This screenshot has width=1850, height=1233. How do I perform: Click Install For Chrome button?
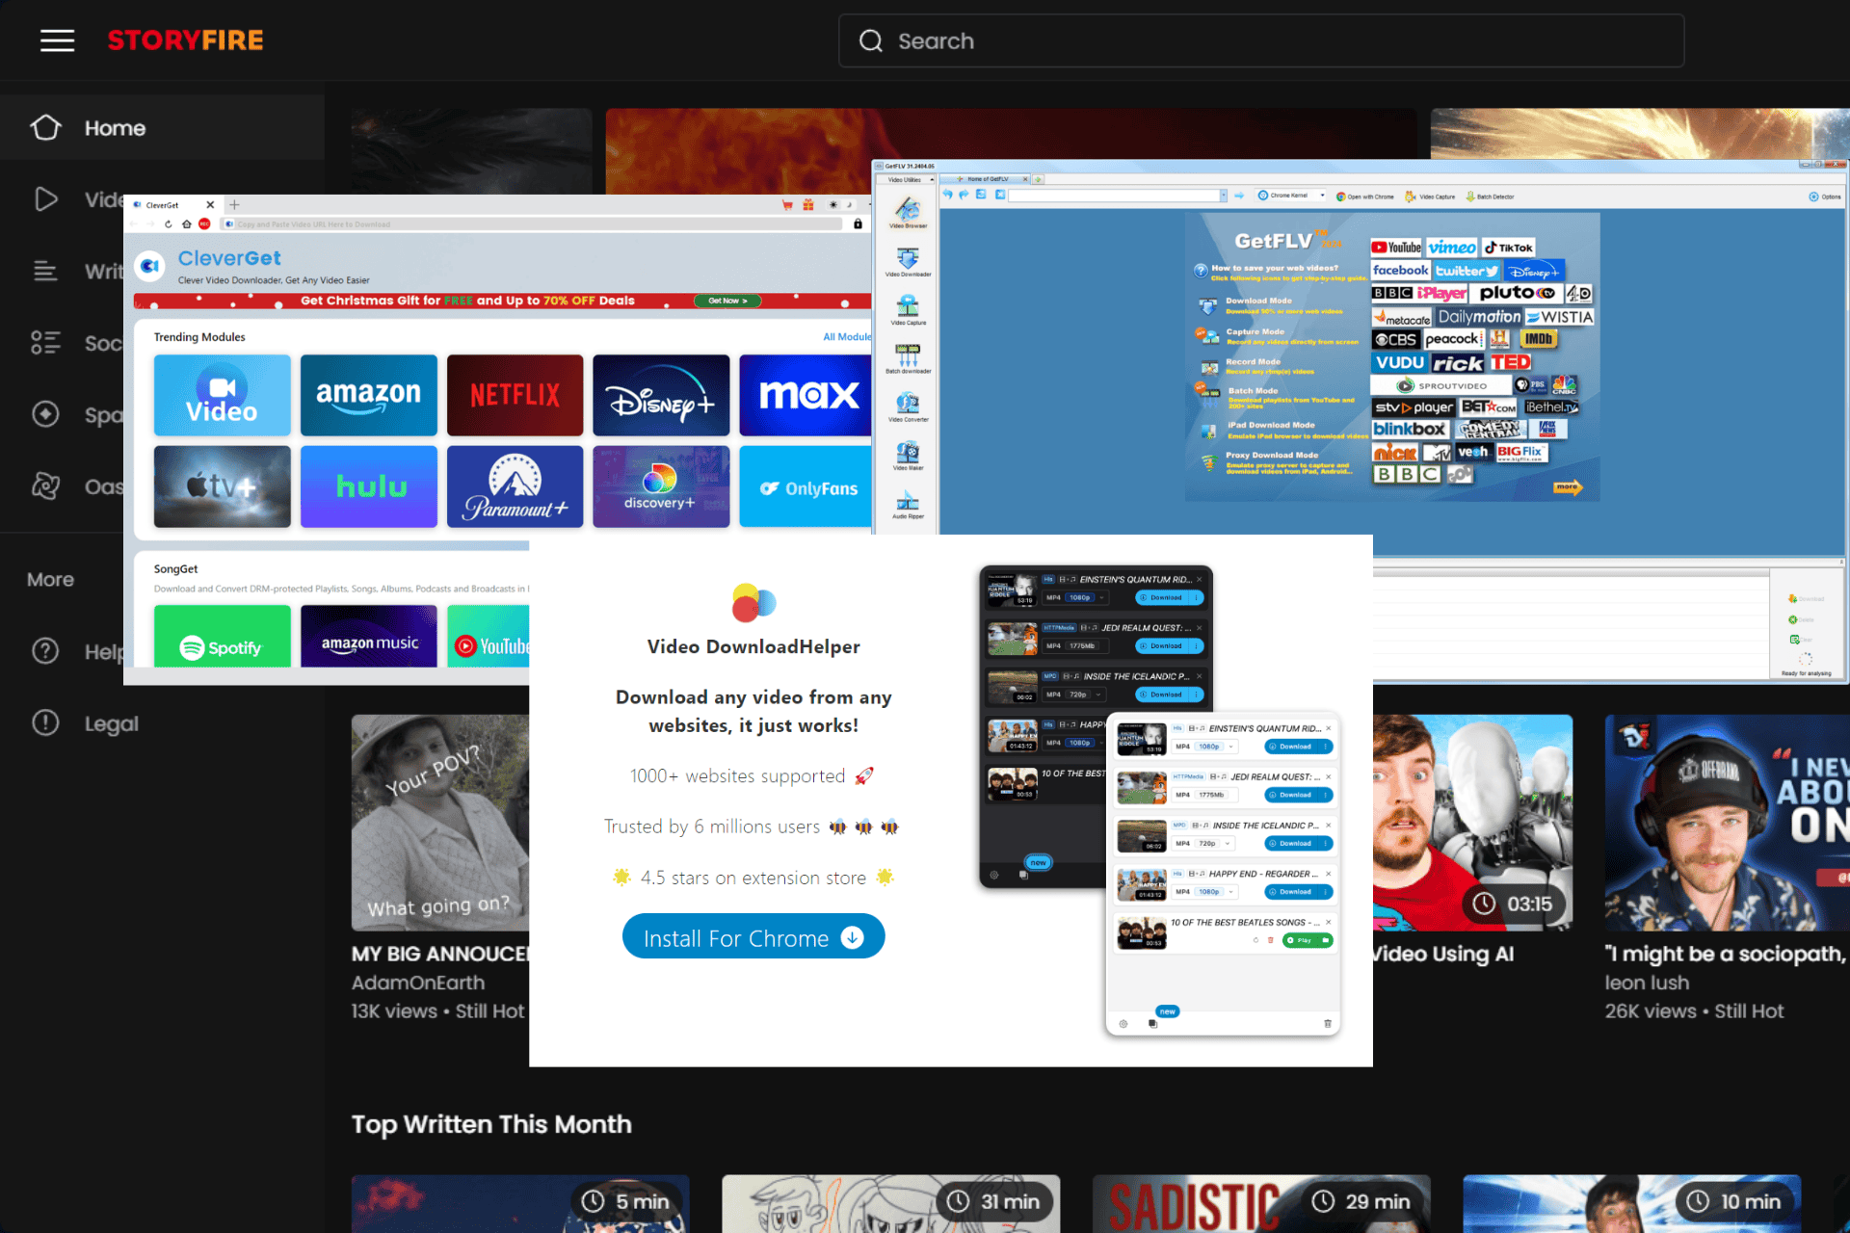[x=753, y=937]
